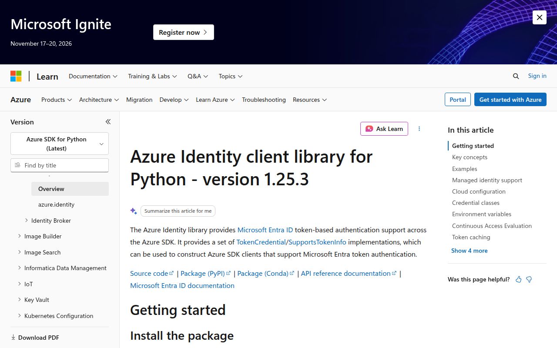
Task: Open the Azure SDK for Python version dropdown
Action: 60,144
